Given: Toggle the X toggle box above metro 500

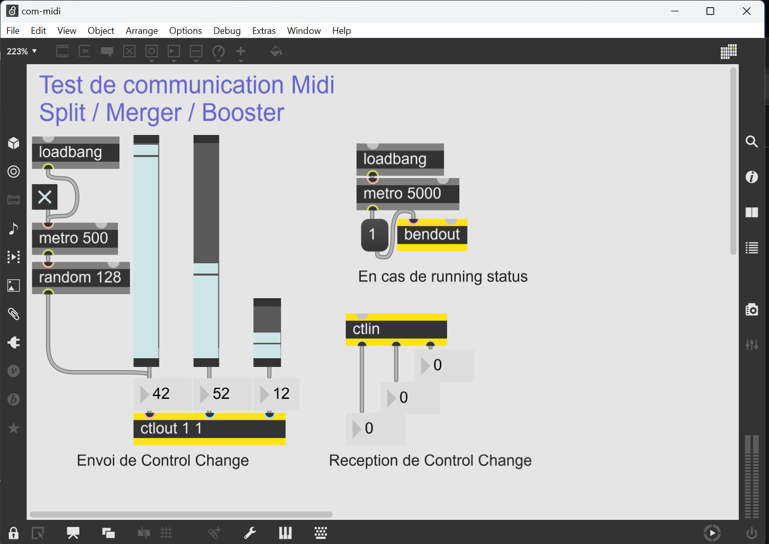Looking at the screenshot, I should point(45,197).
